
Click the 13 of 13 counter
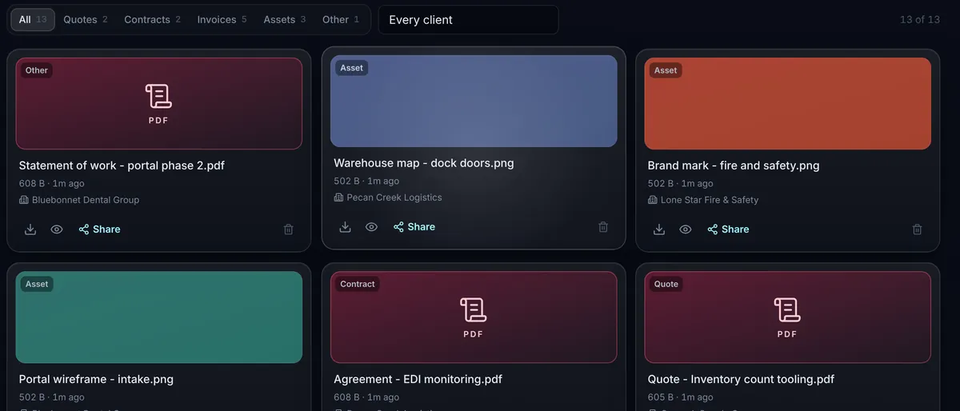(920, 19)
